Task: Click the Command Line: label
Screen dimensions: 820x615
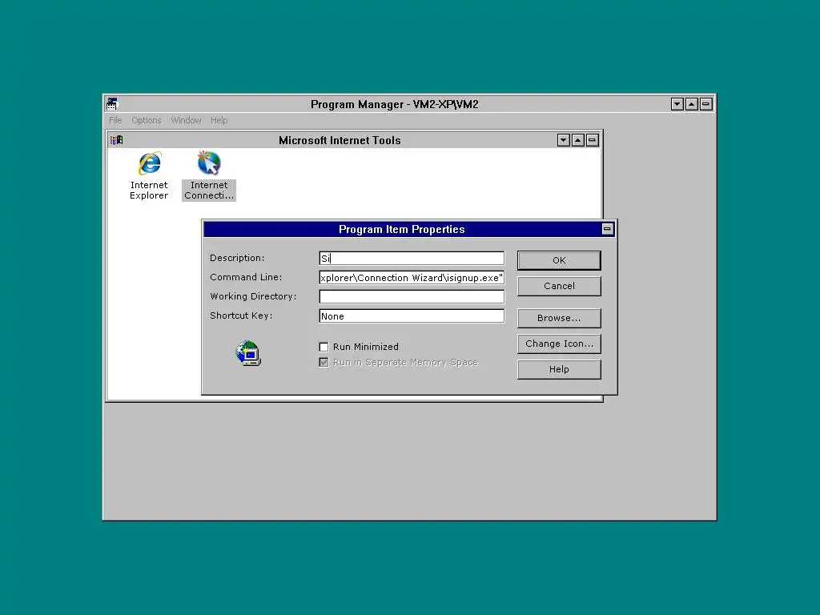Action: (246, 277)
